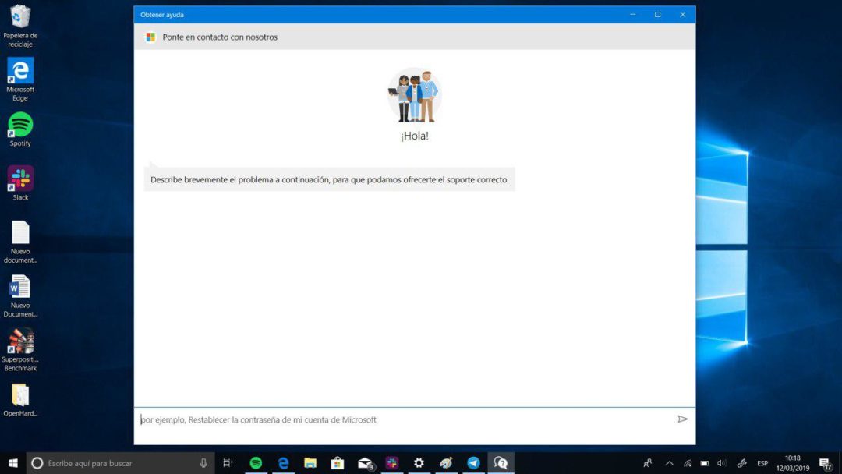Open the Windows Start menu

[x=13, y=463]
